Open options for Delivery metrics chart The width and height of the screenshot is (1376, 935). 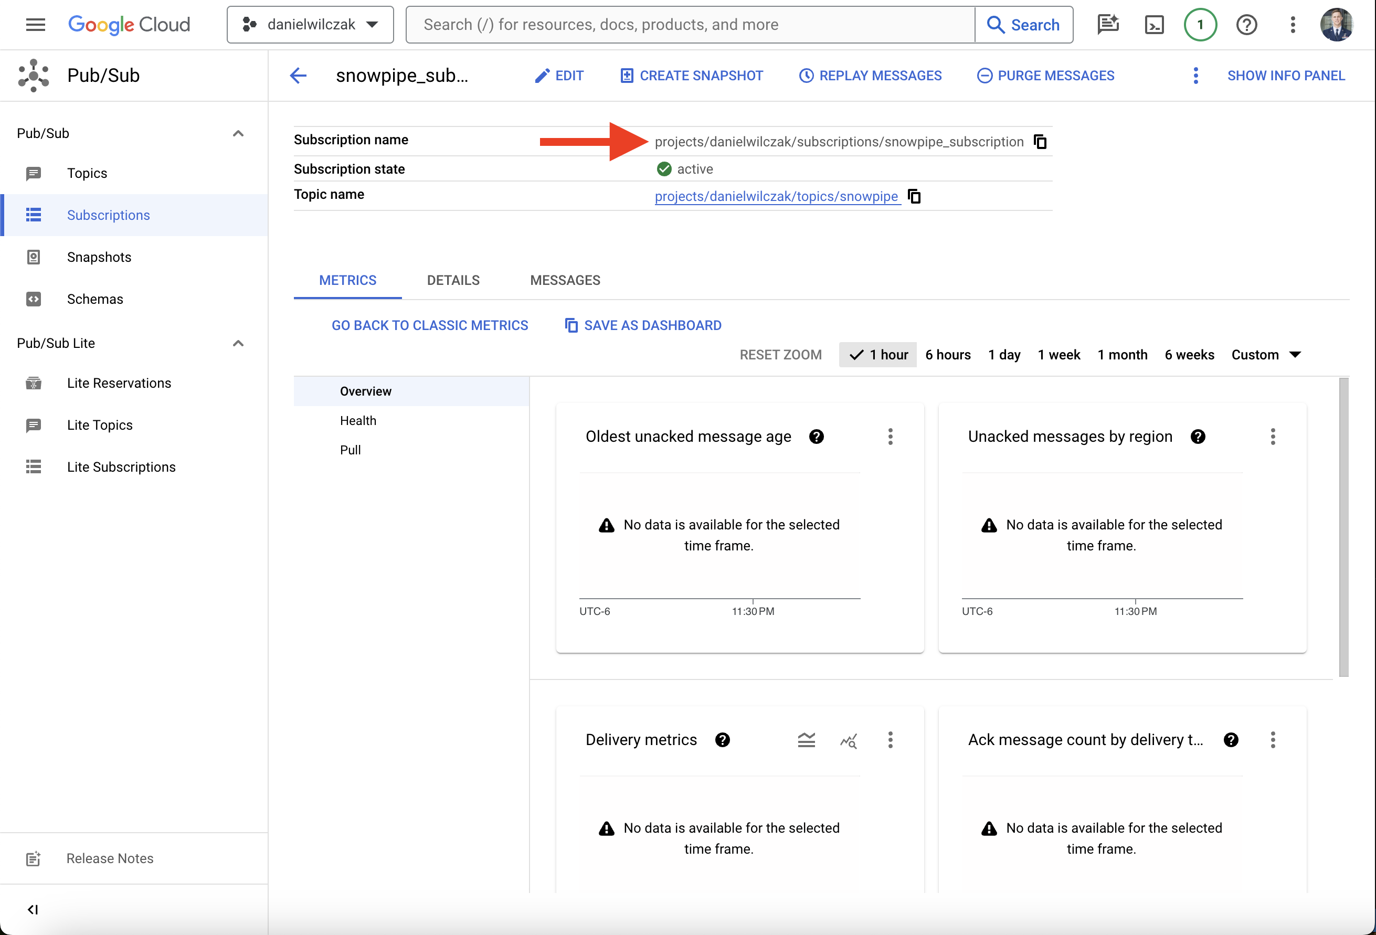coord(890,740)
